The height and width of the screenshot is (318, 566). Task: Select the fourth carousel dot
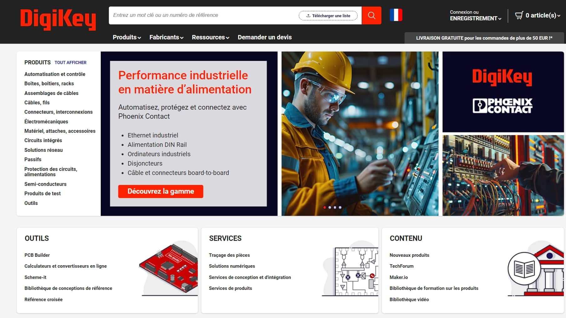coord(340,207)
